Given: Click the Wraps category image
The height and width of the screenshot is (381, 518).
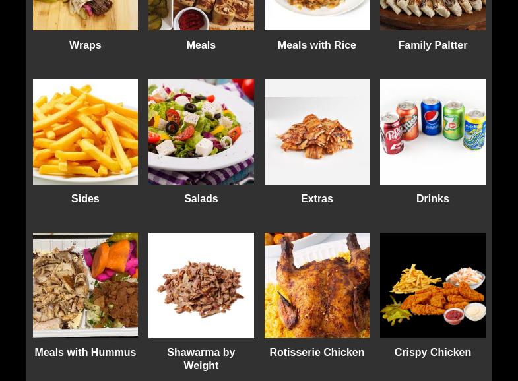Looking at the screenshot, I should click(85, 15).
